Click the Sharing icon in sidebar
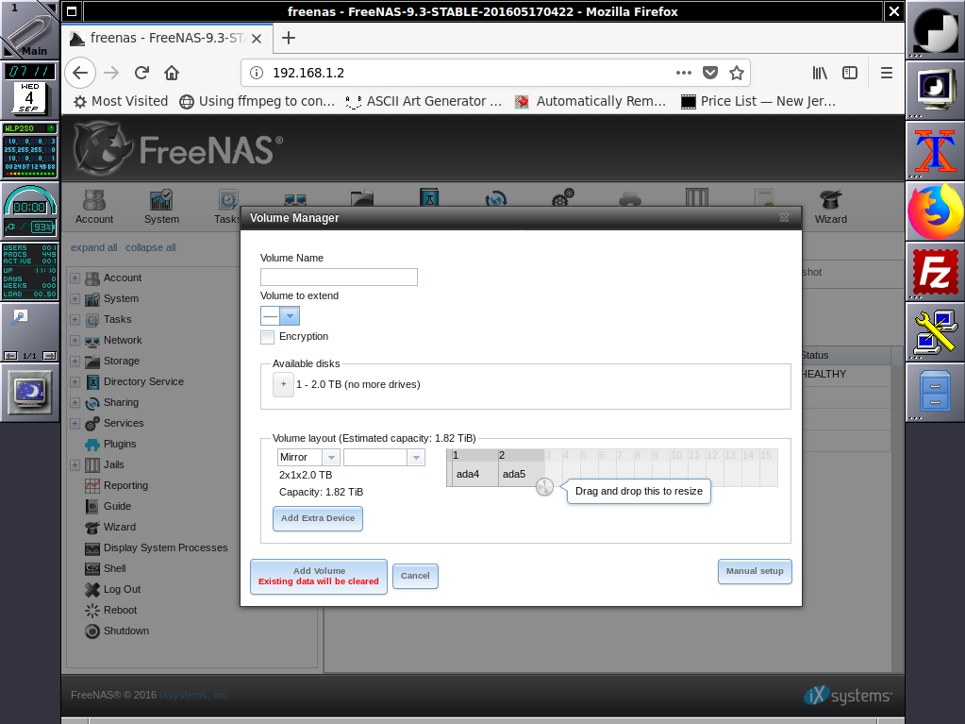Image resolution: width=965 pixels, height=724 pixels. (x=92, y=403)
